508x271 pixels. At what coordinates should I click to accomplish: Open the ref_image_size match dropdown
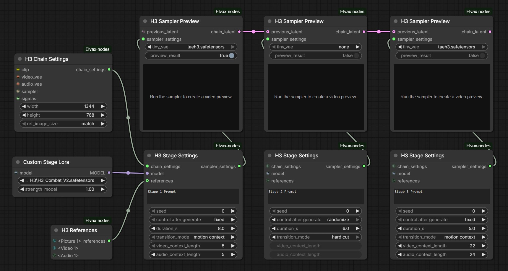click(x=63, y=124)
